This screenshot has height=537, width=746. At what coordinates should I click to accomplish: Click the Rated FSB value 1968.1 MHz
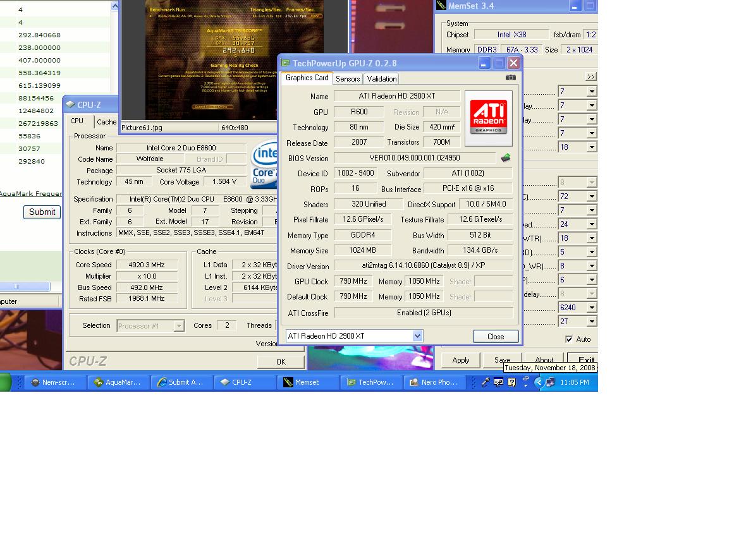click(147, 299)
